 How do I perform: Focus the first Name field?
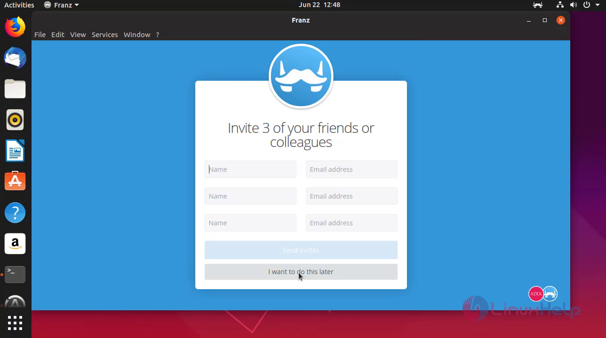click(x=250, y=169)
